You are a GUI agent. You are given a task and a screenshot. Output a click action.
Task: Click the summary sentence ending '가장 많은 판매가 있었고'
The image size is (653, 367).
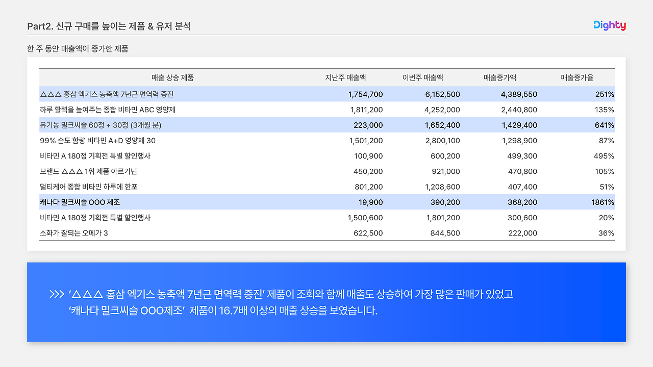[290, 294]
